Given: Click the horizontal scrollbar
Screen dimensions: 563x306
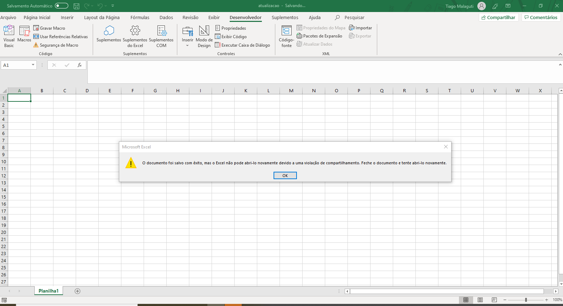Looking at the screenshot, I should pyautogui.click(x=447, y=291).
